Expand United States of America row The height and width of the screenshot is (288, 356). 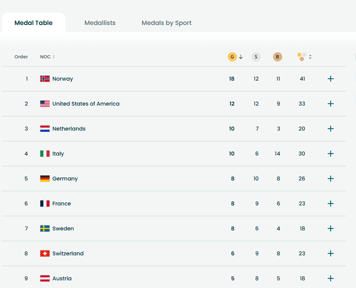330,104
